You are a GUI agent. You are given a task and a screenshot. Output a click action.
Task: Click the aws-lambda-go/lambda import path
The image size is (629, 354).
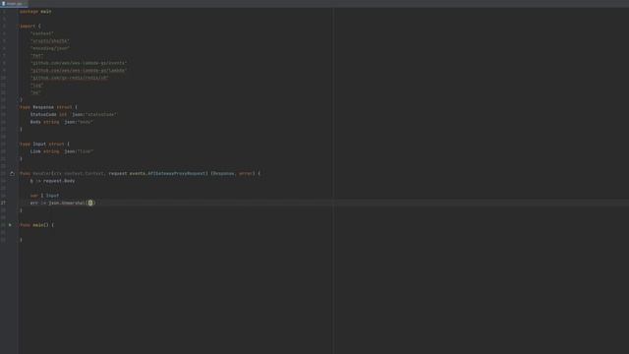79,70
